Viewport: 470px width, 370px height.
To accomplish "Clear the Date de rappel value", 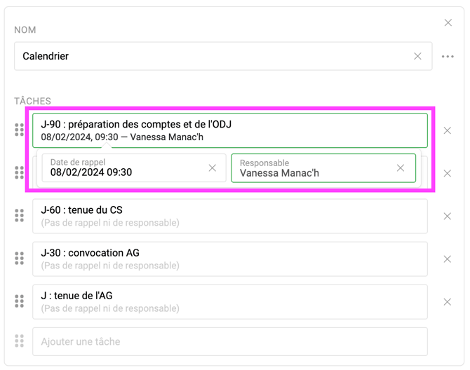I will click(213, 168).
